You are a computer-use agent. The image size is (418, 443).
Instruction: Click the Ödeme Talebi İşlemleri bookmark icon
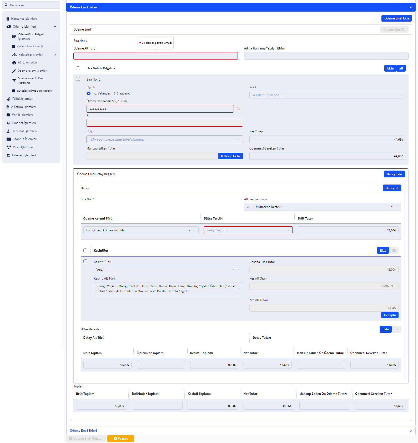[14, 47]
